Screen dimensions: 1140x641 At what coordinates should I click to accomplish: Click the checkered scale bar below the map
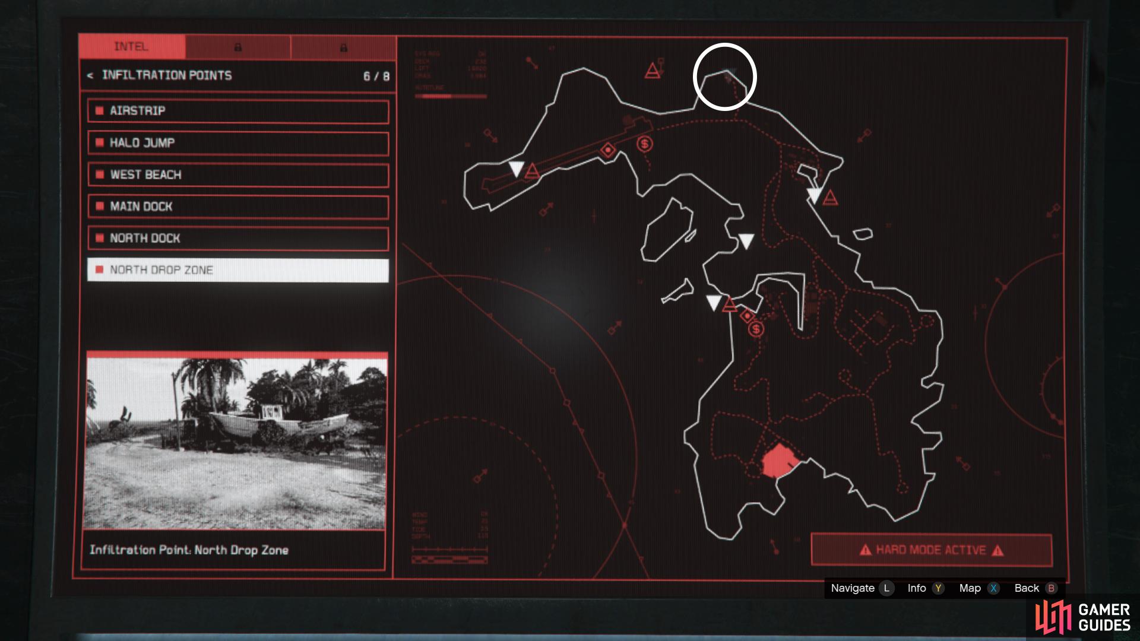pyautogui.click(x=450, y=560)
